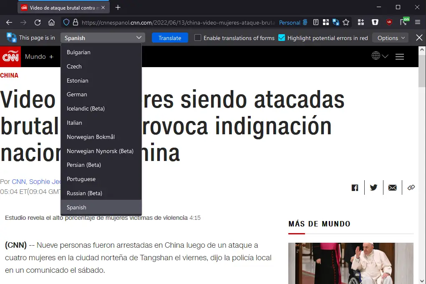Click the scrollbar up arrow
This screenshot has width=426, height=284.
click(422, 49)
